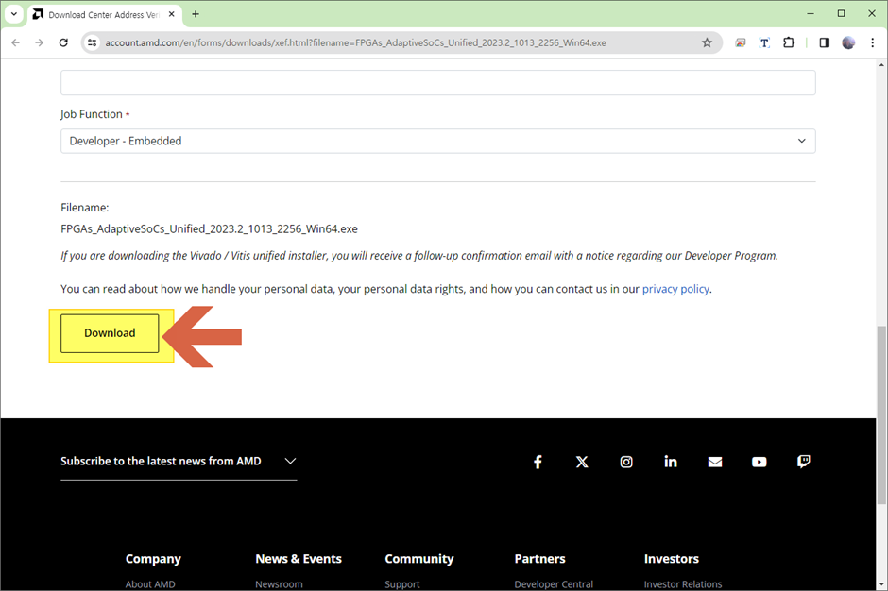Click the Community footer heading
This screenshot has height=591, width=888.
pyautogui.click(x=419, y=559)
